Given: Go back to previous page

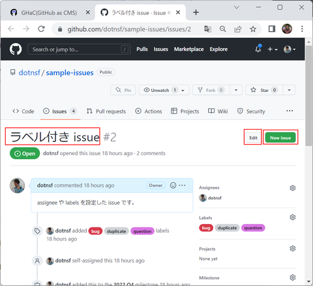Looking at the screenshot, I should [x=11, y=29].
